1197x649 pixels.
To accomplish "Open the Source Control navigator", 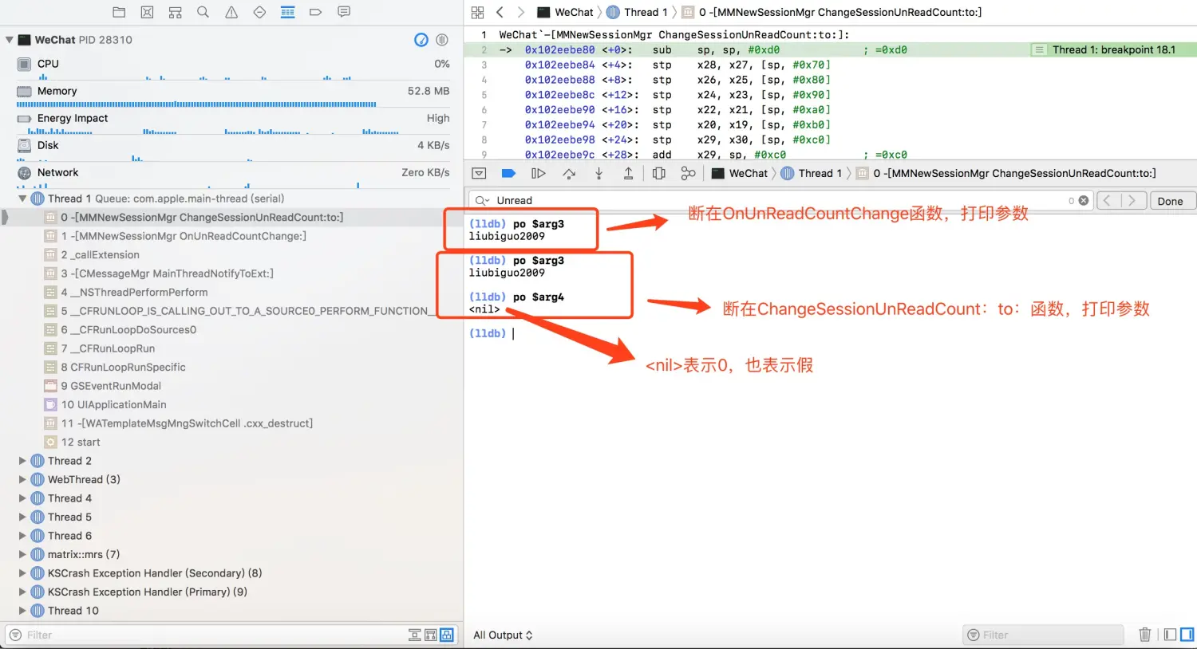I will click(x=147, y=12).
